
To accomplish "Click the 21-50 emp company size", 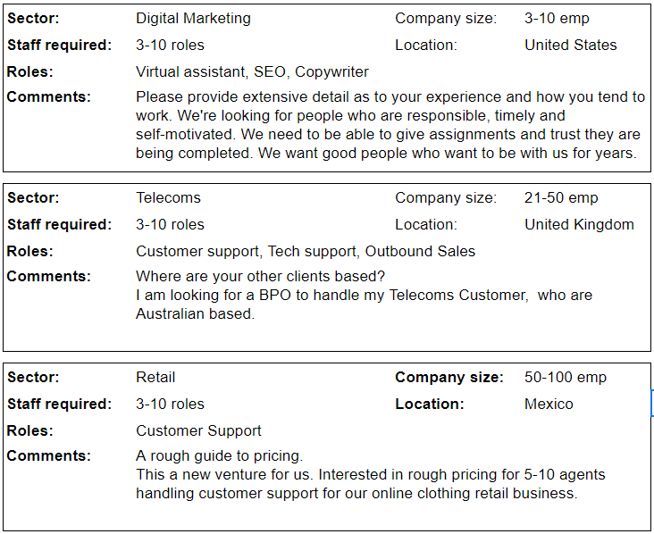I will coord(561,197).
